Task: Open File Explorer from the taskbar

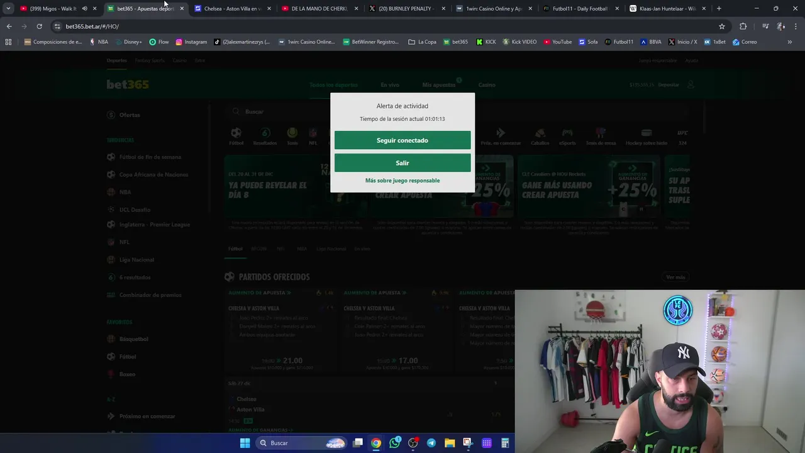Action: pos(450,443)
